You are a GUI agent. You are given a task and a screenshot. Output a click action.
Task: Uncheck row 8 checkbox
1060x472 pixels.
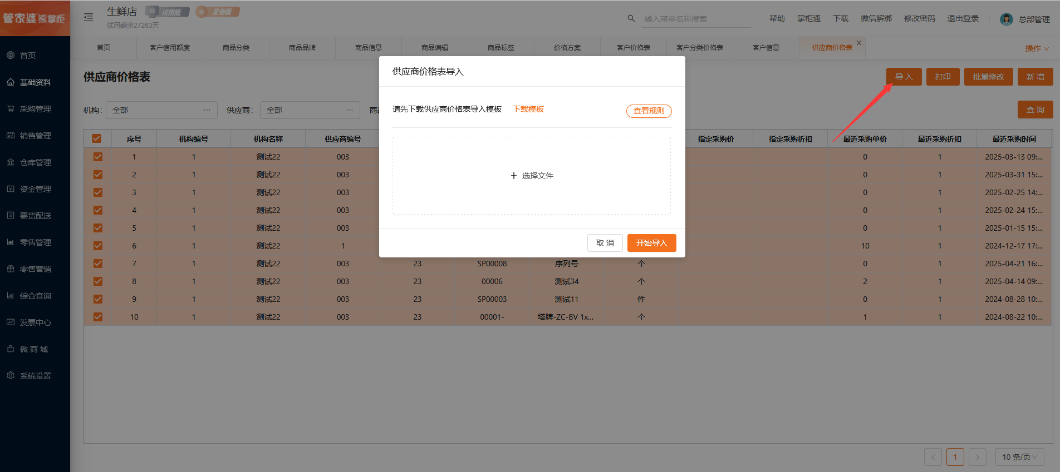point(98,281)
